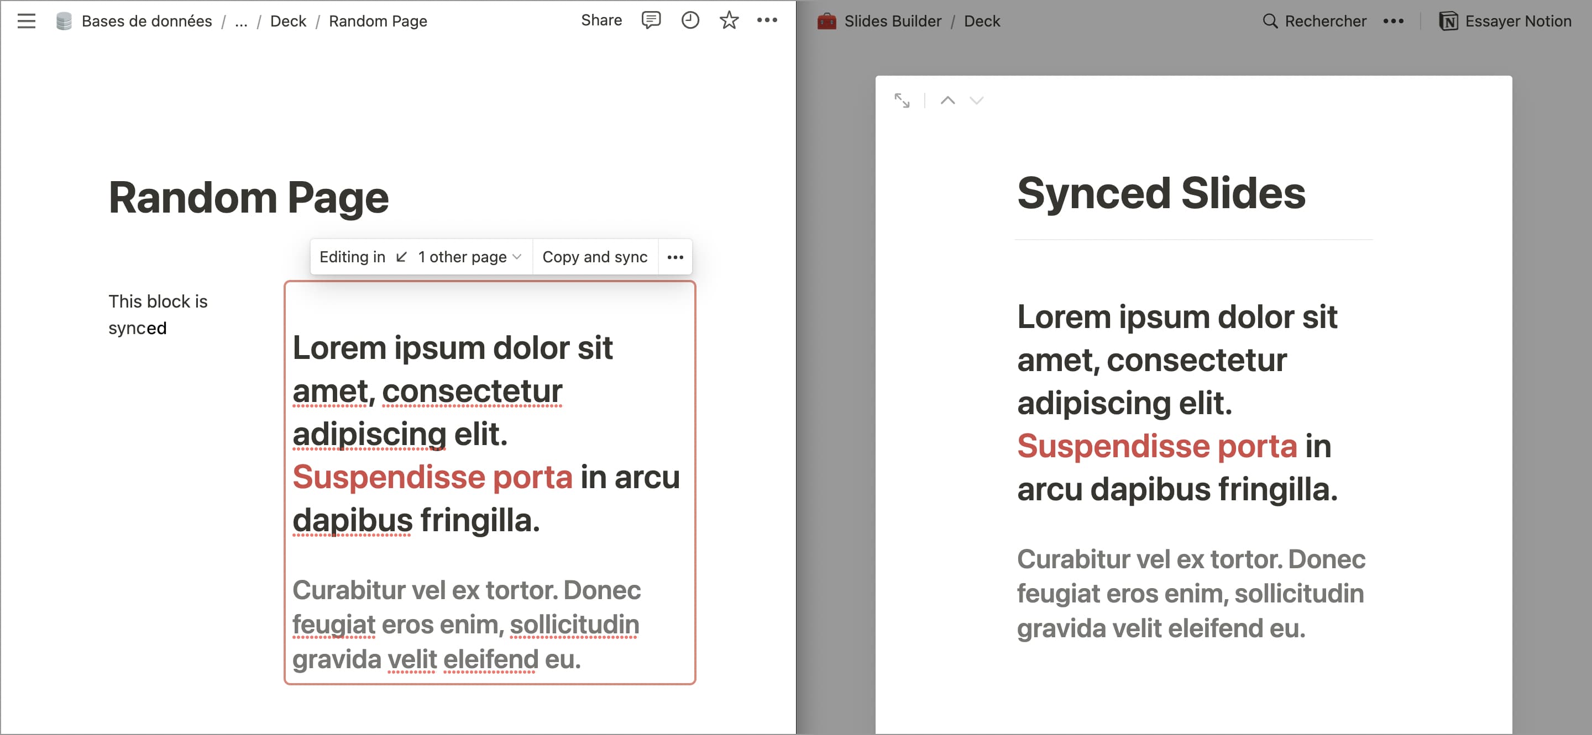Click the Slides Builder toolbox icon
The height and width of the screenshot is (735, 1592).
pos(826,21)
